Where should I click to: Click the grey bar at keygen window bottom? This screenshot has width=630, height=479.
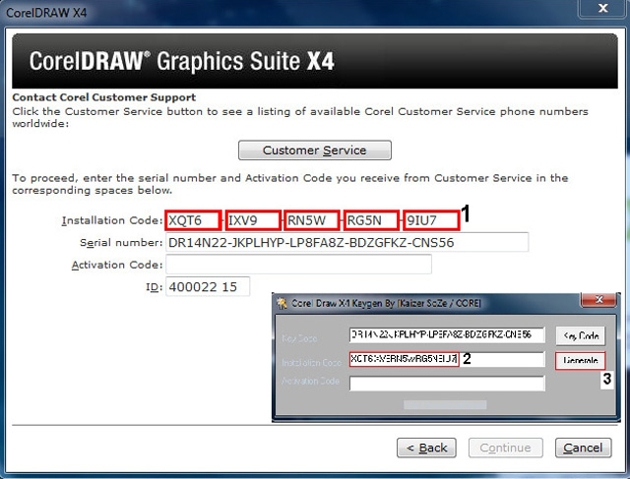445,404
